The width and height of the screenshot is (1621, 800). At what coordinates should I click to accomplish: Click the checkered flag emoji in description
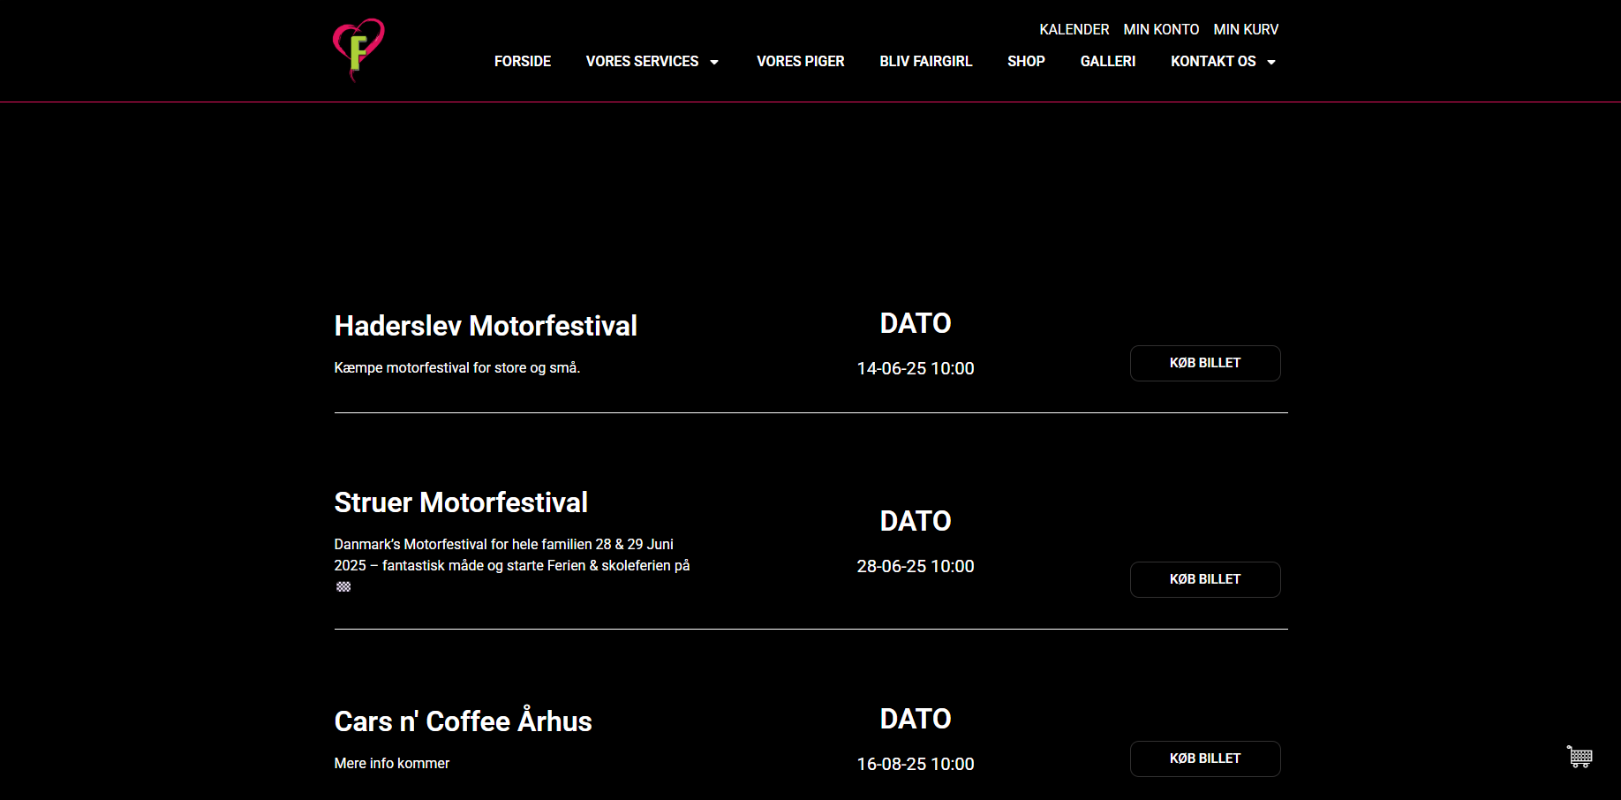pyautogui.click(x=343, y=586)
